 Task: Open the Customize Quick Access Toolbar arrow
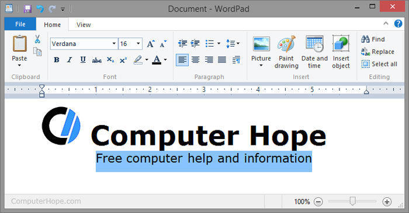(x=63, y=10)
